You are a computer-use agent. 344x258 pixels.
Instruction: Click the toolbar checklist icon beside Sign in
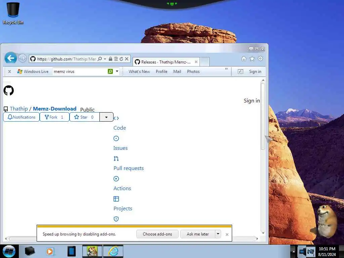[x=241, y=72]
